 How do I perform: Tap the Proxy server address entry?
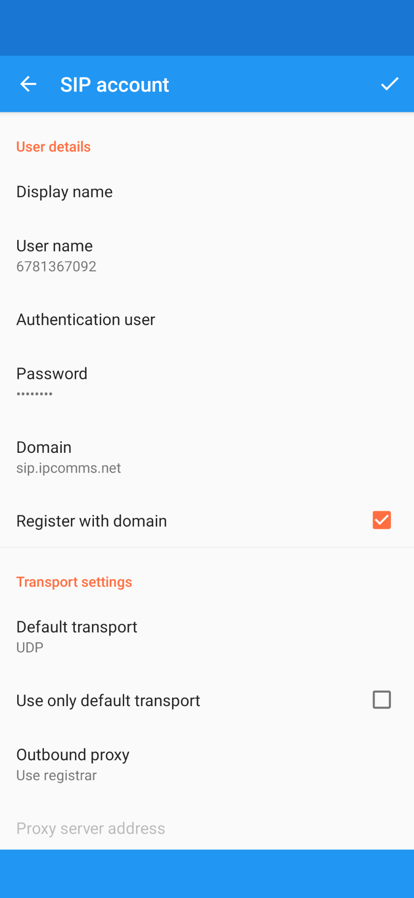tap(91, 828)
